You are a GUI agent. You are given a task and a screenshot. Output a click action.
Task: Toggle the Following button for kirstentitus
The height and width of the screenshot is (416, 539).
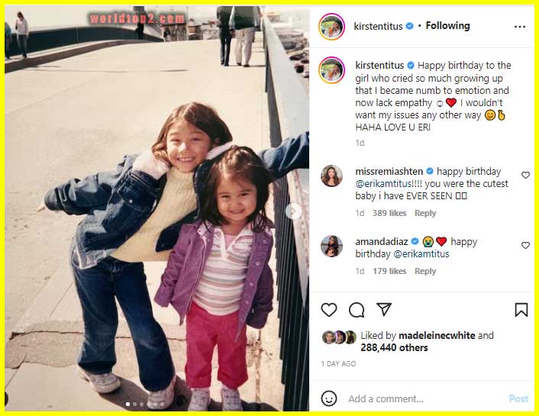pyautogui.click(x=447, y=26)
